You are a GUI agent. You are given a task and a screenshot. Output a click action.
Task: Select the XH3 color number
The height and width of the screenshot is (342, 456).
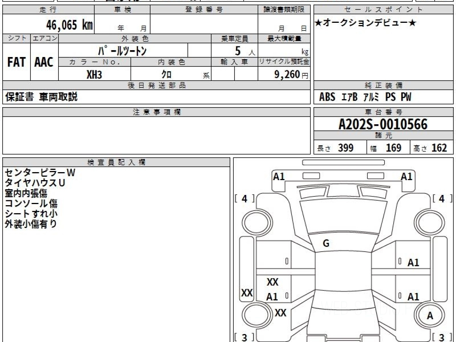(x=94, y=74)
